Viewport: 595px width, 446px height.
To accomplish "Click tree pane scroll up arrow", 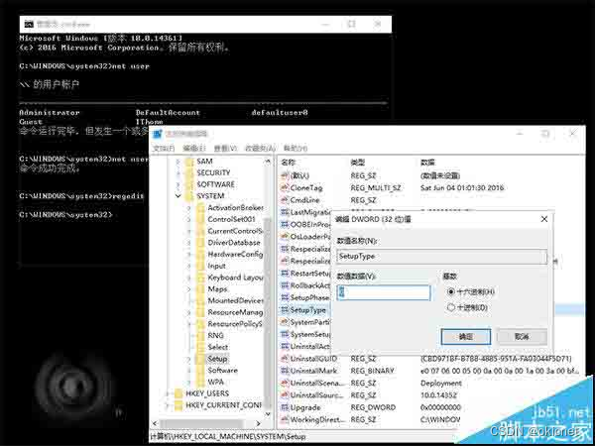I will [x=268, y=162].
